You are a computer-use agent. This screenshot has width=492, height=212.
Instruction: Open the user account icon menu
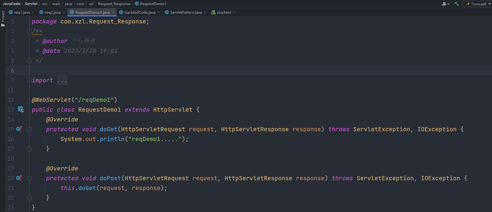coord(445,4)
